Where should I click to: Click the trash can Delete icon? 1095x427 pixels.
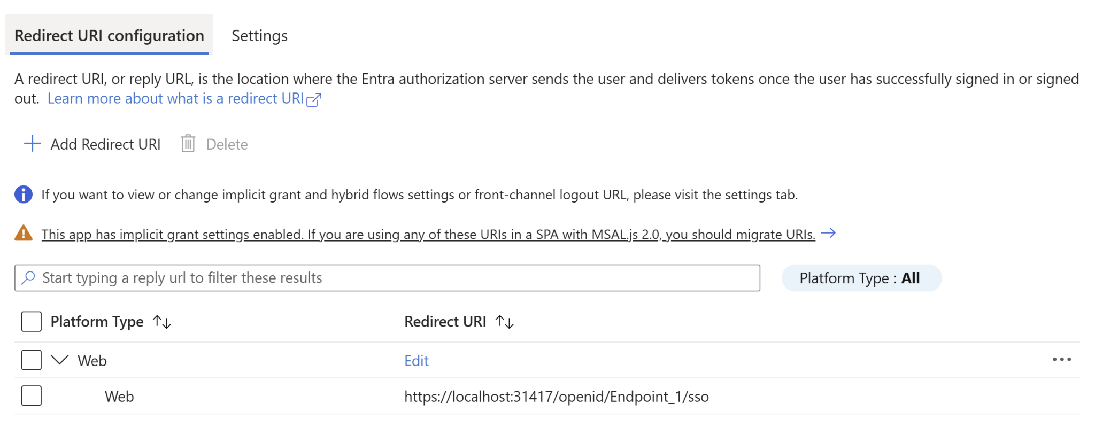188,144
